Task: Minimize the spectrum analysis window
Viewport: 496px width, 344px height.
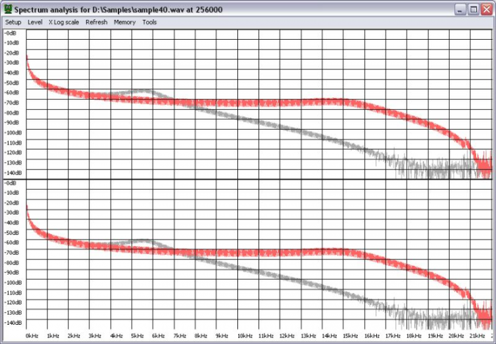Action: click(460, 10)
